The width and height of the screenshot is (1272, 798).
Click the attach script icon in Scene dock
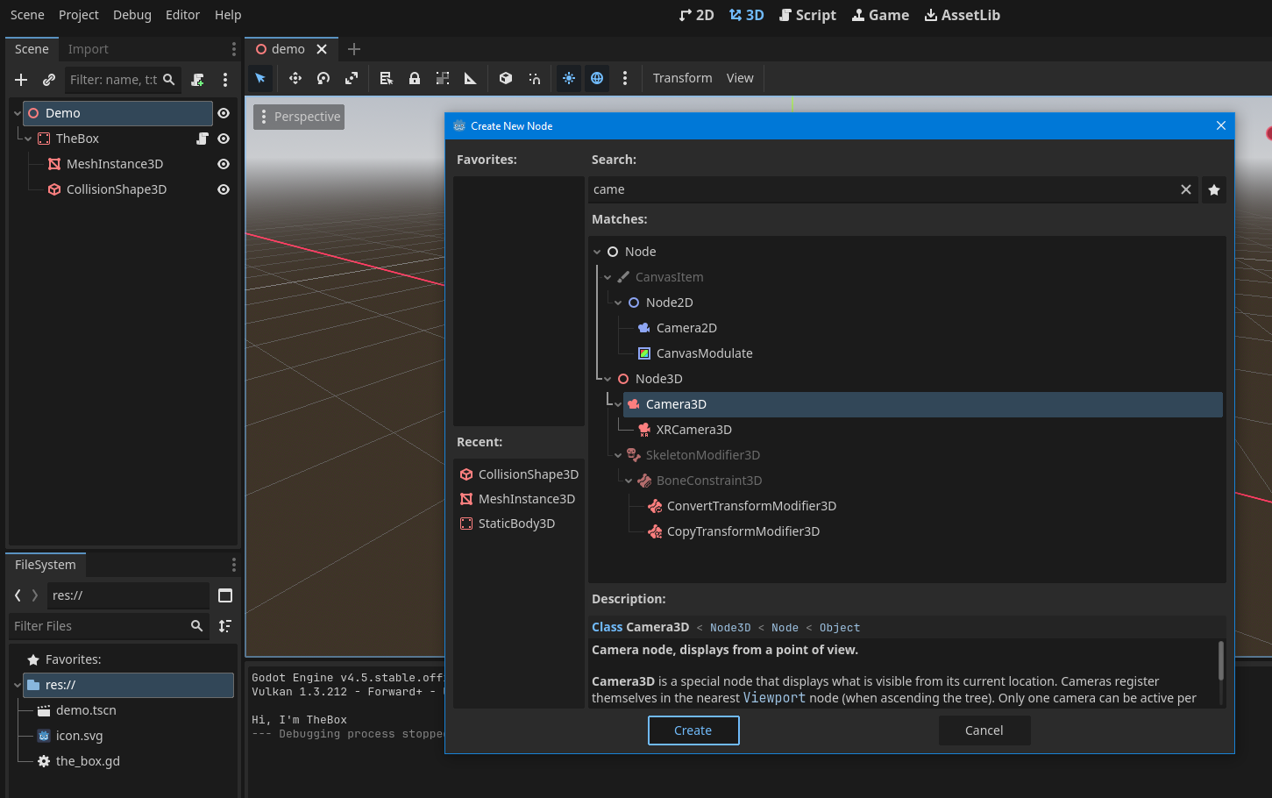click(198, 80)
